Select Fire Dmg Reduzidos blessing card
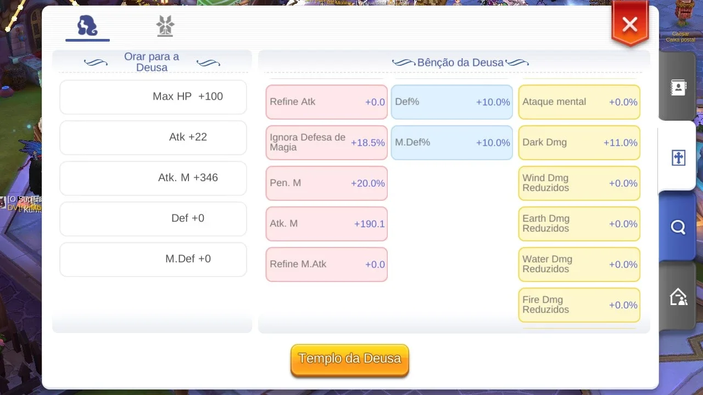The height and width of the screenshot is (395, 703). [579, 305]
